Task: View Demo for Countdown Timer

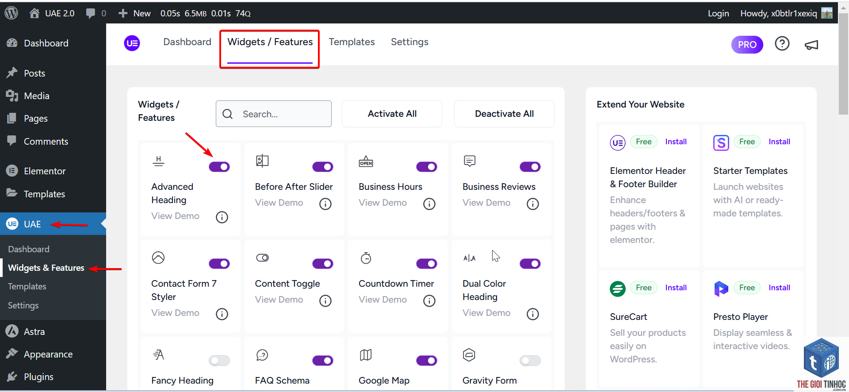Action: click(382, 300)
